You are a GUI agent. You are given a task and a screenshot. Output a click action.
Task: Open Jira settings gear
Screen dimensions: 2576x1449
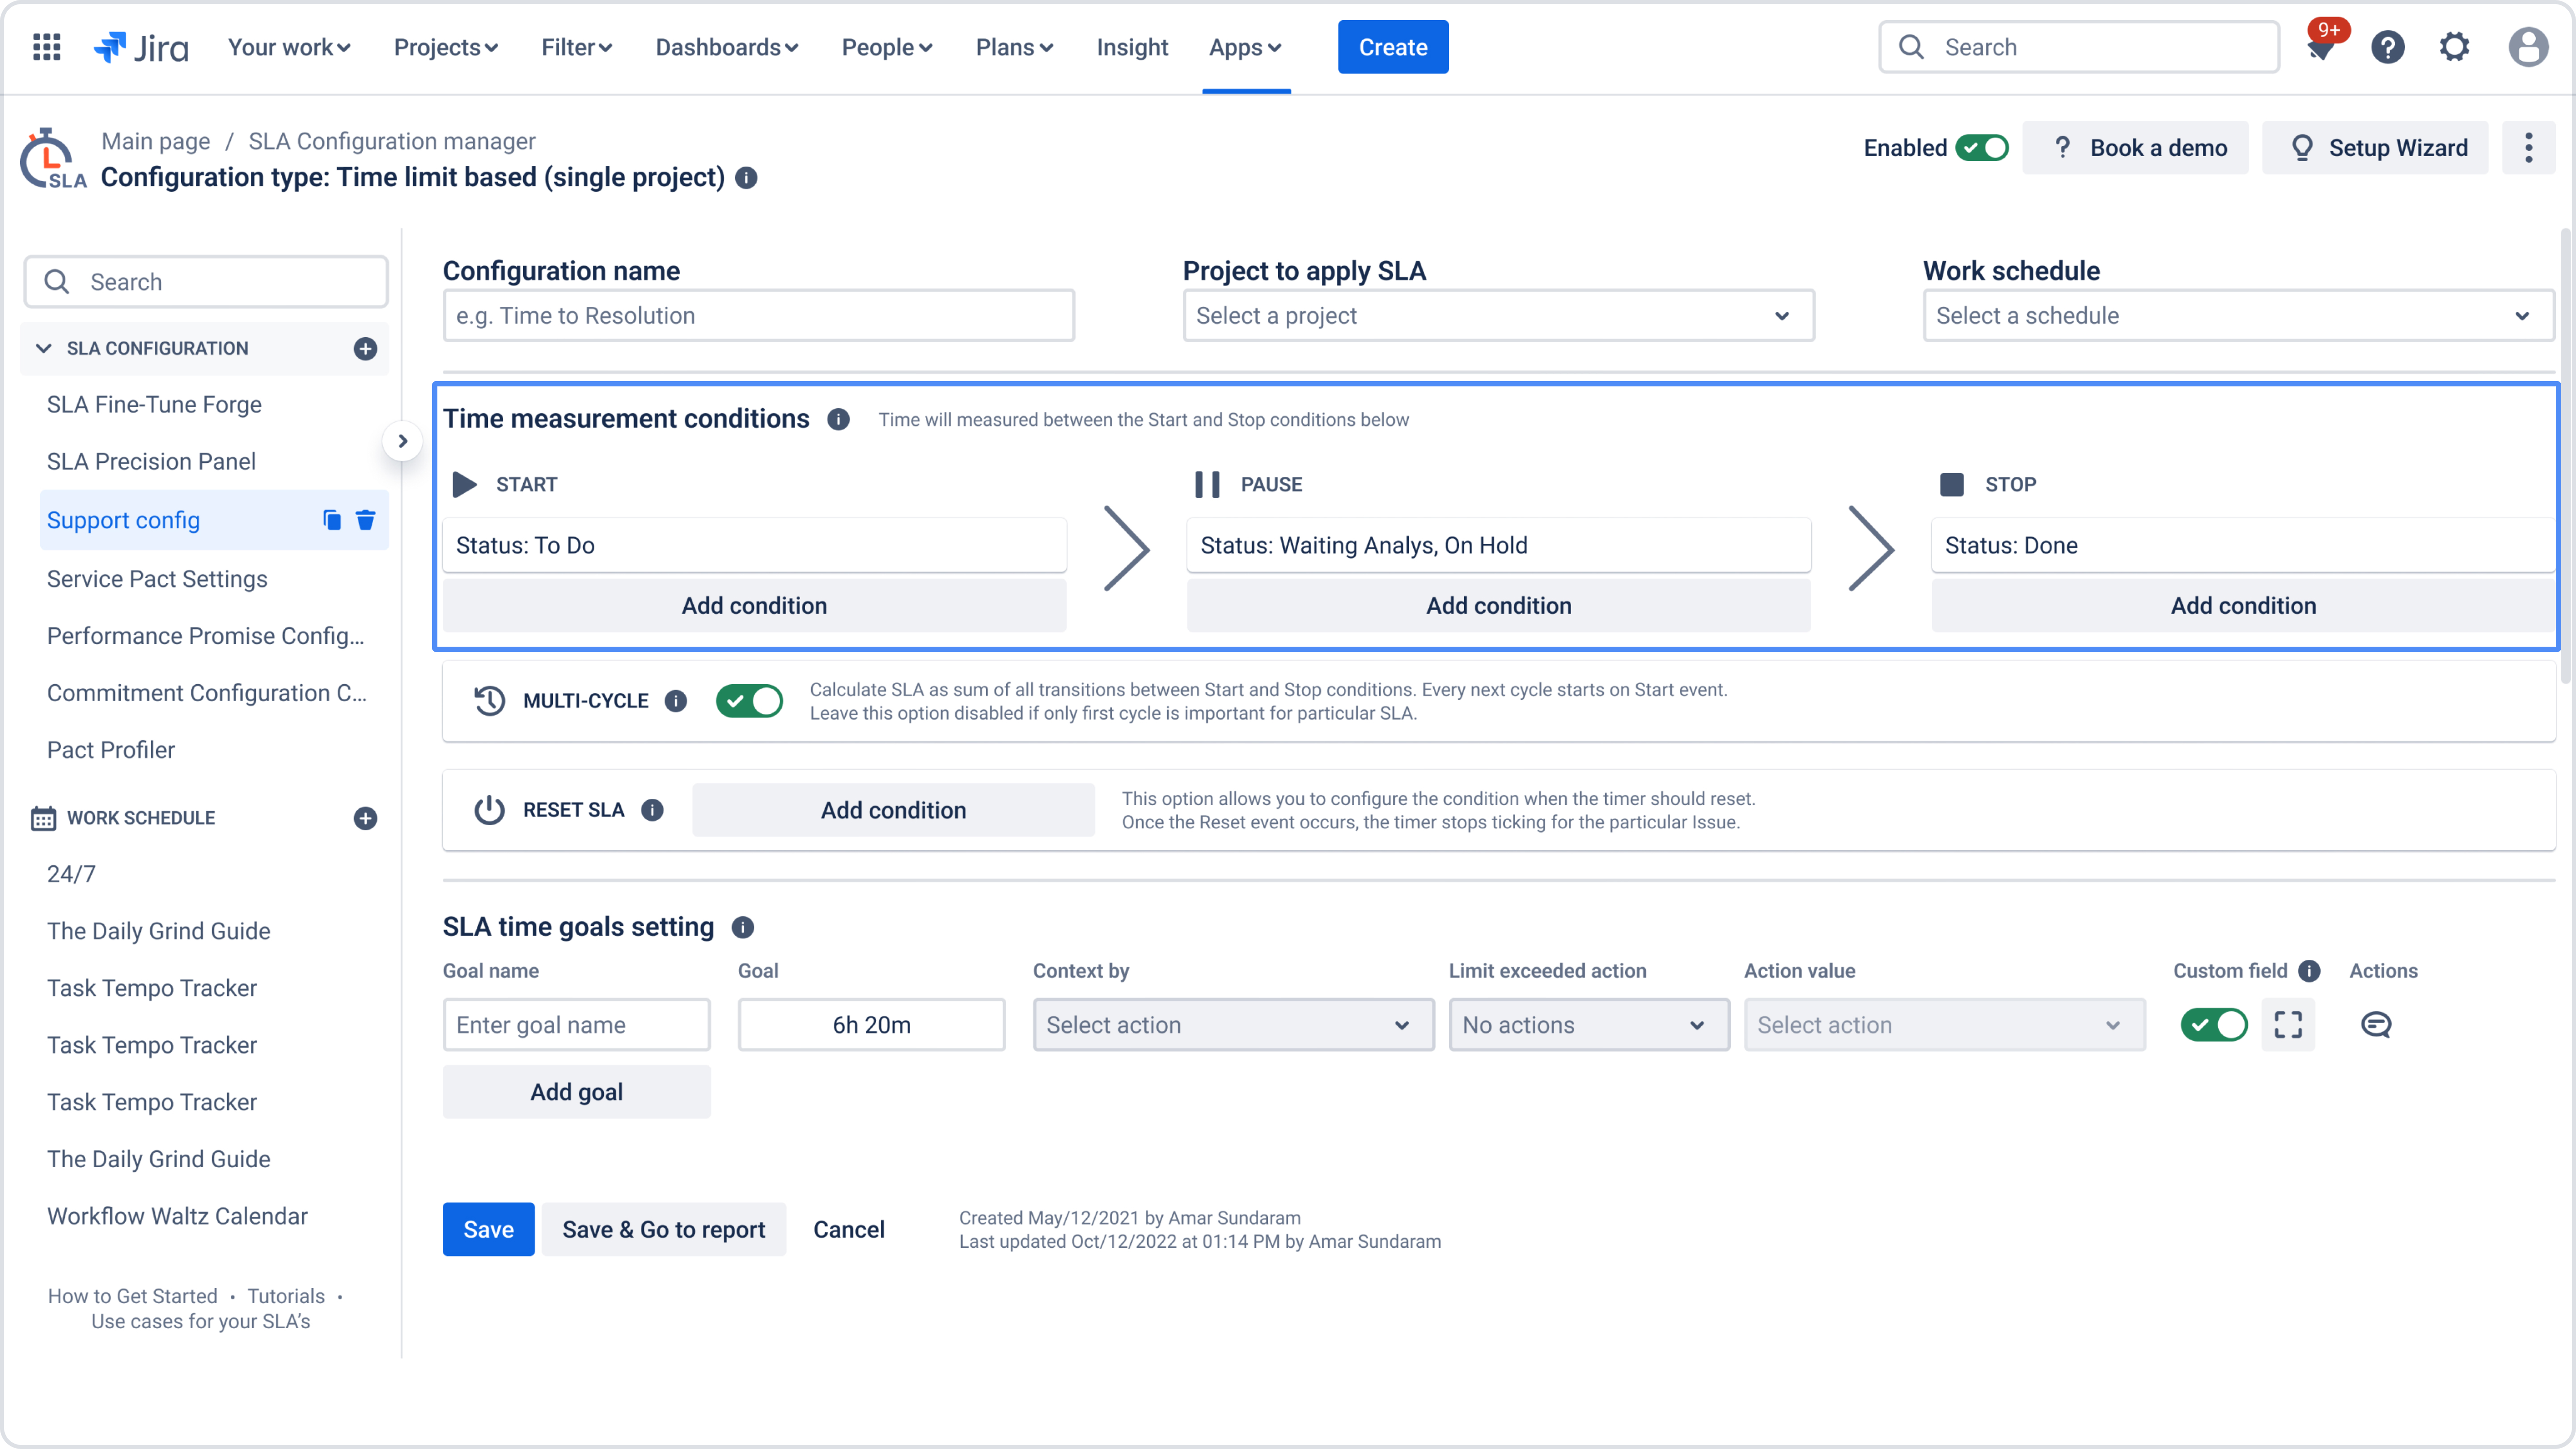[2454, 47]
